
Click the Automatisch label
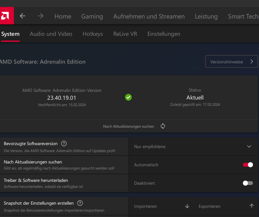[146, 165]
